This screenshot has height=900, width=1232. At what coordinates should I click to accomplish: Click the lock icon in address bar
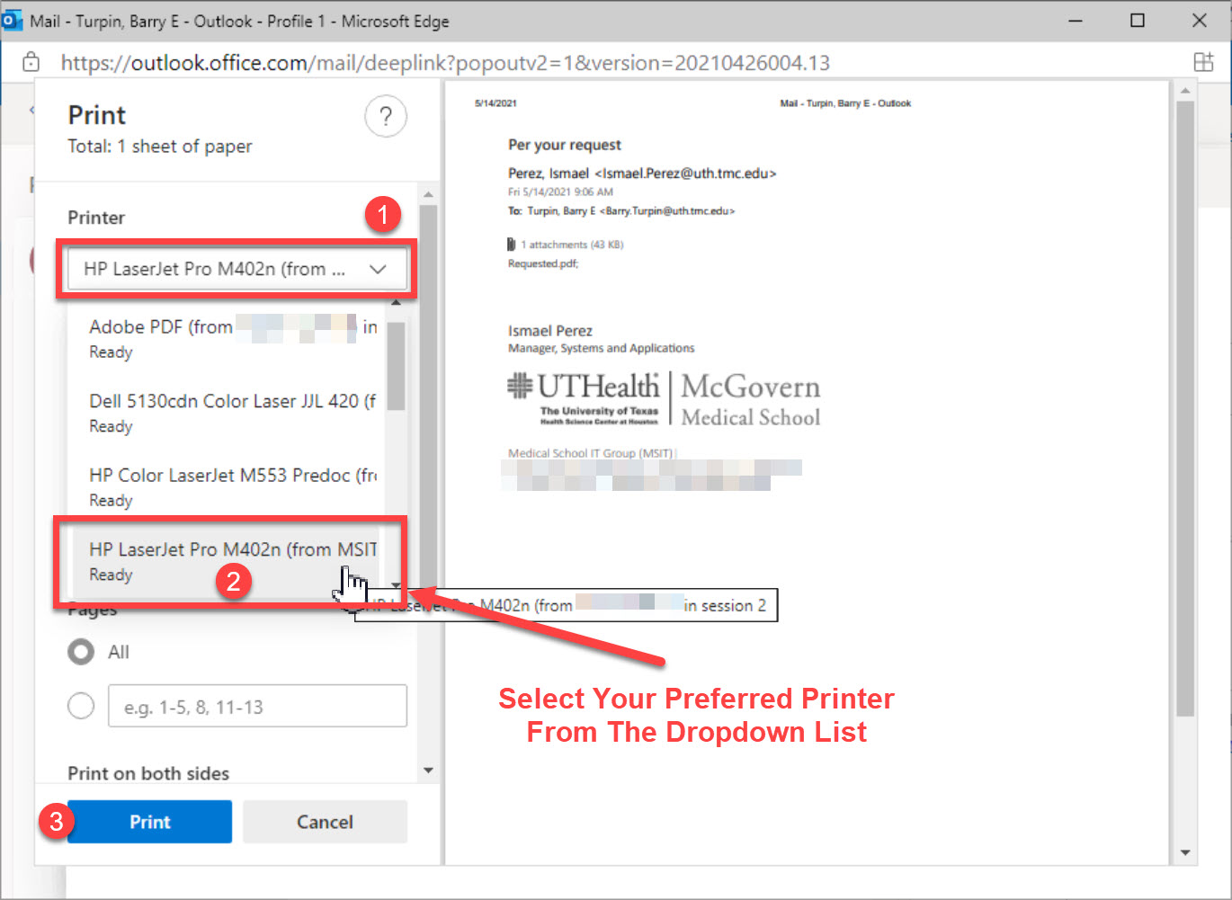[31, 62]
